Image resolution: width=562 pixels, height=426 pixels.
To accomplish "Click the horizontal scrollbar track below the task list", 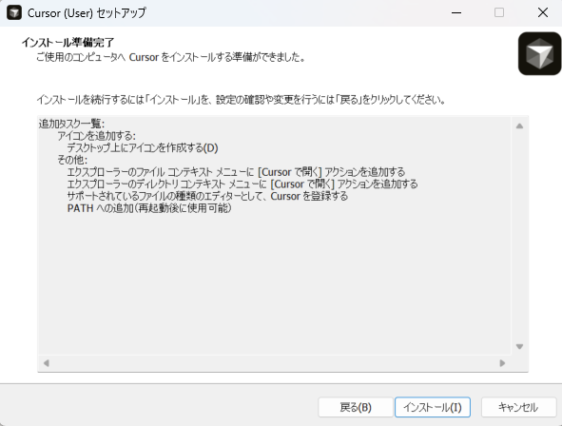I will (274, 363).
